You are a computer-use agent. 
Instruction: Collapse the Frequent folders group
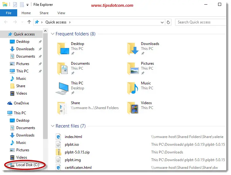[x=53, y=34]
